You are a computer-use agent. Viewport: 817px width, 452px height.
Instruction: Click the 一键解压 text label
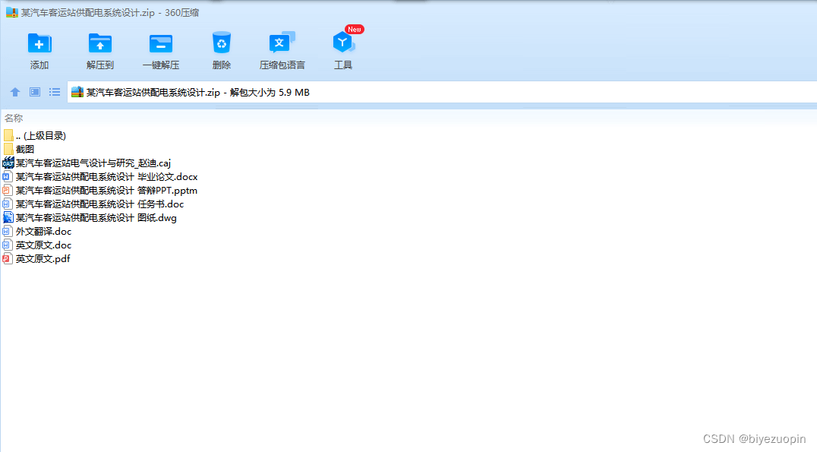pos(161,65)
